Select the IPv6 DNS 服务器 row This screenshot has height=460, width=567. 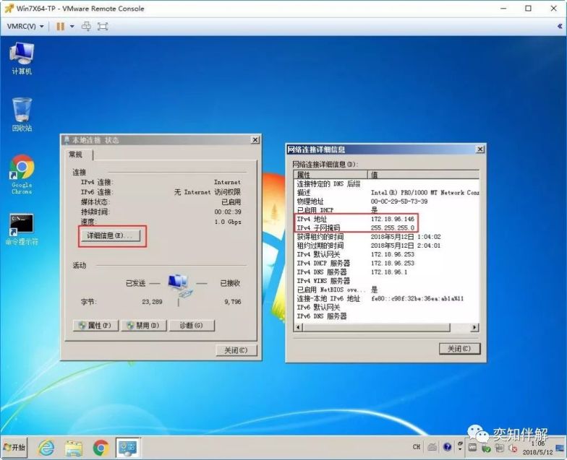(x=387, y=316)
